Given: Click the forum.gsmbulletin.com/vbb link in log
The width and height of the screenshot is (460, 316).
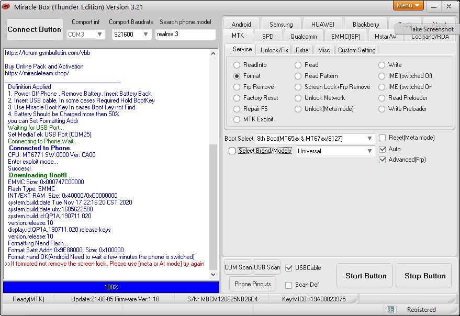Looking at the screenshot, I should [48, 53].
